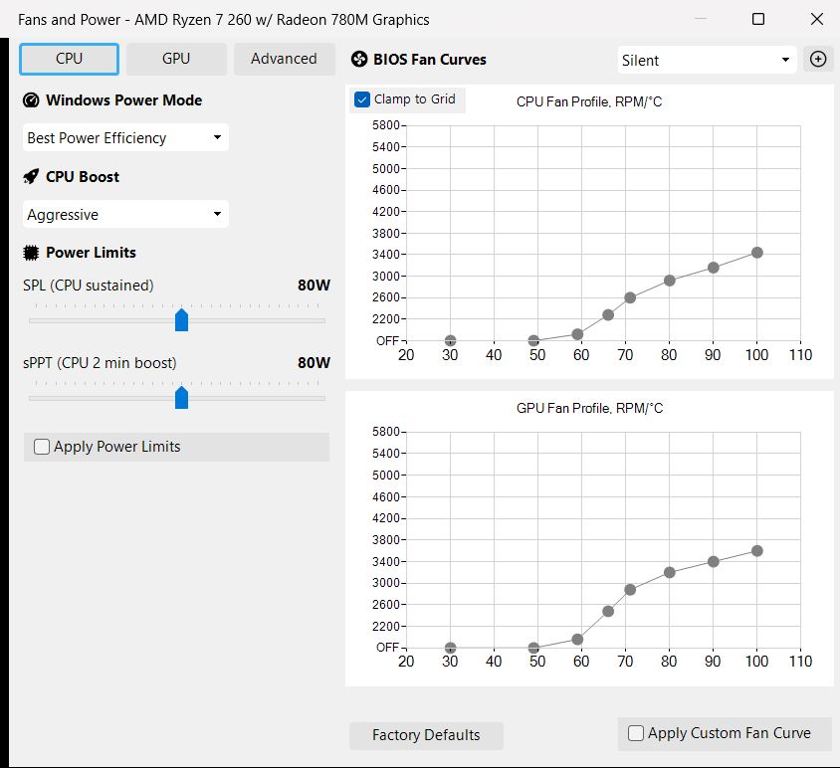This screenshot has width=840, height=768.
Task: Select the CPU tab button
Action: (70, 59)
